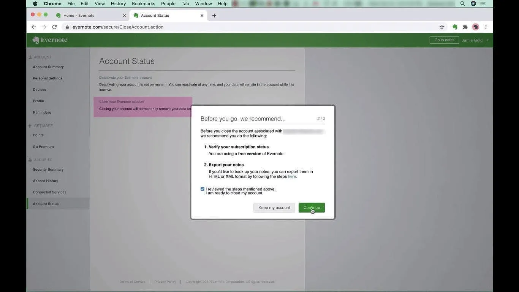Click the Privacy Policy footer link

tap(165, 282)
